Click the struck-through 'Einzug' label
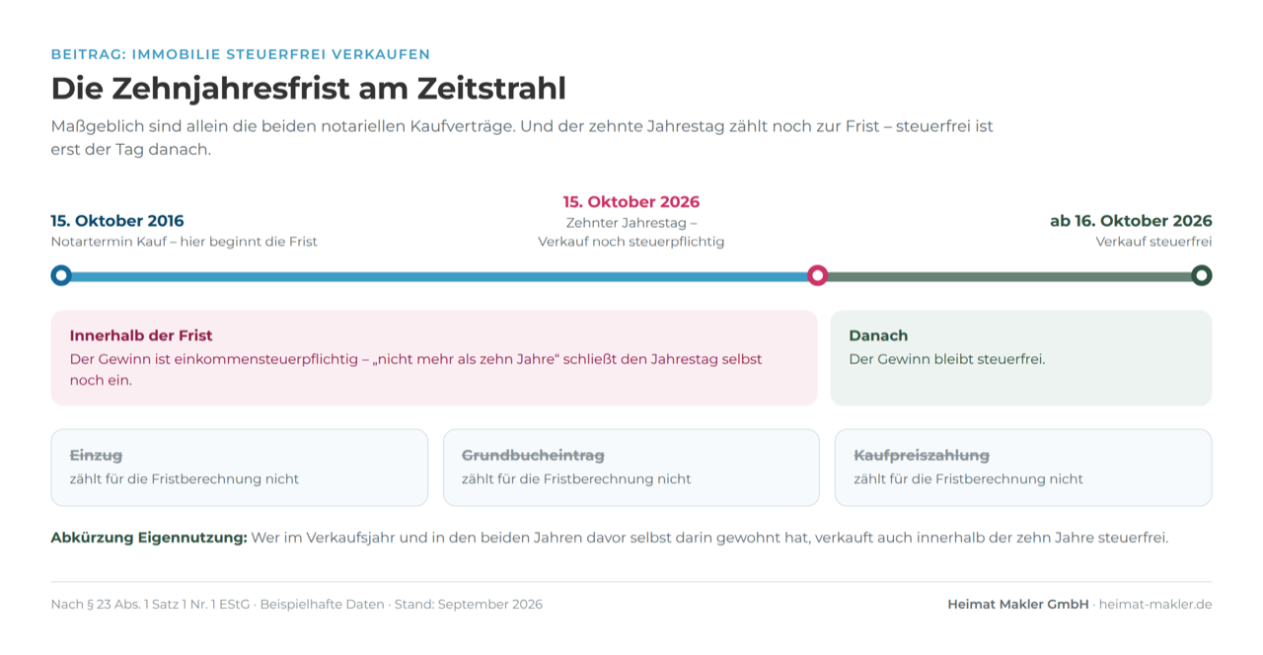 coord(96,455)
